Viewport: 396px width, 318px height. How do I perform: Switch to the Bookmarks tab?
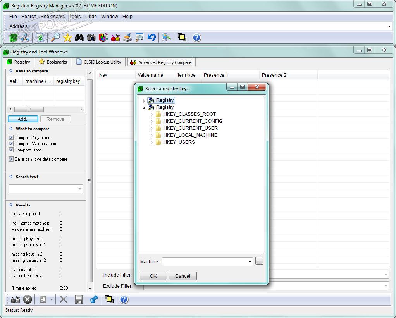click(x=53, y=62)
